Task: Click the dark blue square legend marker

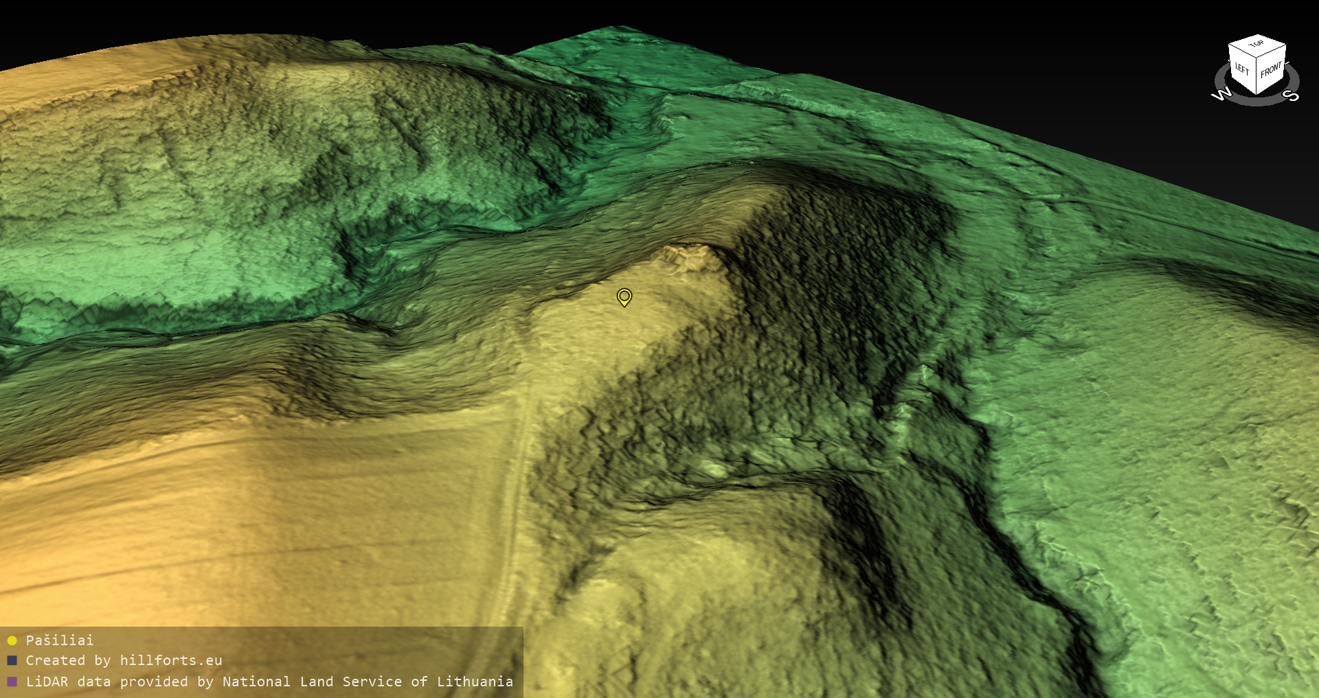Action: point(12,661)
